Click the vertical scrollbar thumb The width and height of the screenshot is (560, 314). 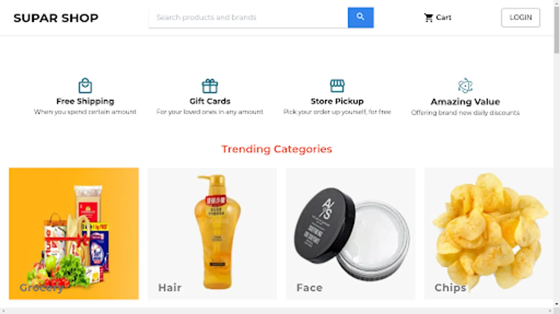(557, 30)
